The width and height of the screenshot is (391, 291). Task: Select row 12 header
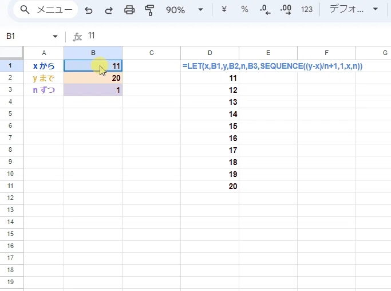click(11, 198)
